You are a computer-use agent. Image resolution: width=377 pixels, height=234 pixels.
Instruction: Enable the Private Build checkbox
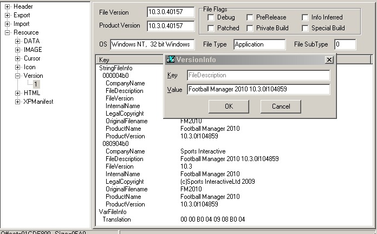tap(250, 28)
